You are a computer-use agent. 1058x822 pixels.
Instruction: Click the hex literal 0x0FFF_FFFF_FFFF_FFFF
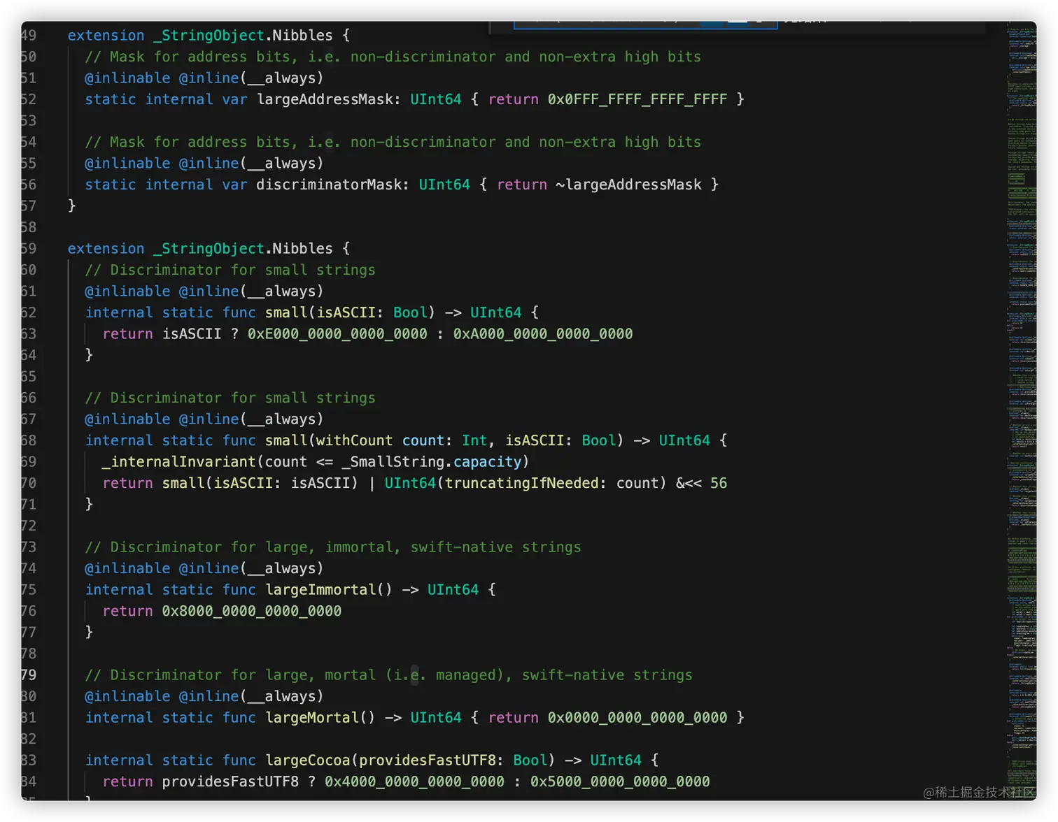coord(637,99)
